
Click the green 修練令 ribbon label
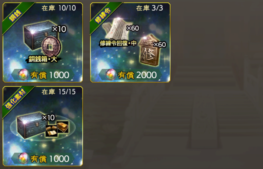[x=103, y=16]
